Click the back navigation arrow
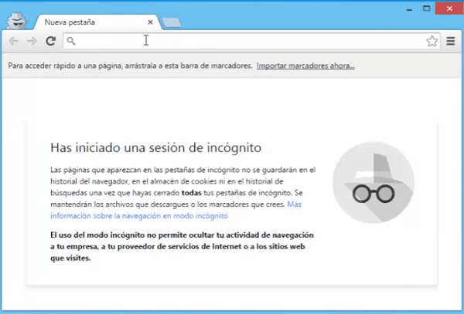Image resolution: width=464 pixels, height=314 pixels. coord(14,41)
